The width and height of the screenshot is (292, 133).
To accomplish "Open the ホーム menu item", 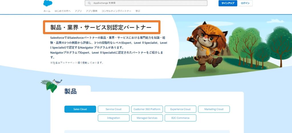I will pos(47,11).
